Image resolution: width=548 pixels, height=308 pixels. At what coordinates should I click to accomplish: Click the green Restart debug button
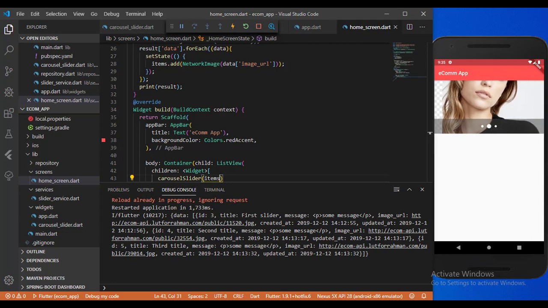(x=246, y=27)
